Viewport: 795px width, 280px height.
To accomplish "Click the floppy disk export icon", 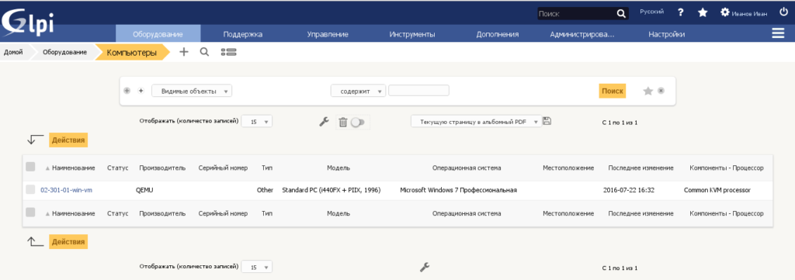I will (x=547, y=121).
